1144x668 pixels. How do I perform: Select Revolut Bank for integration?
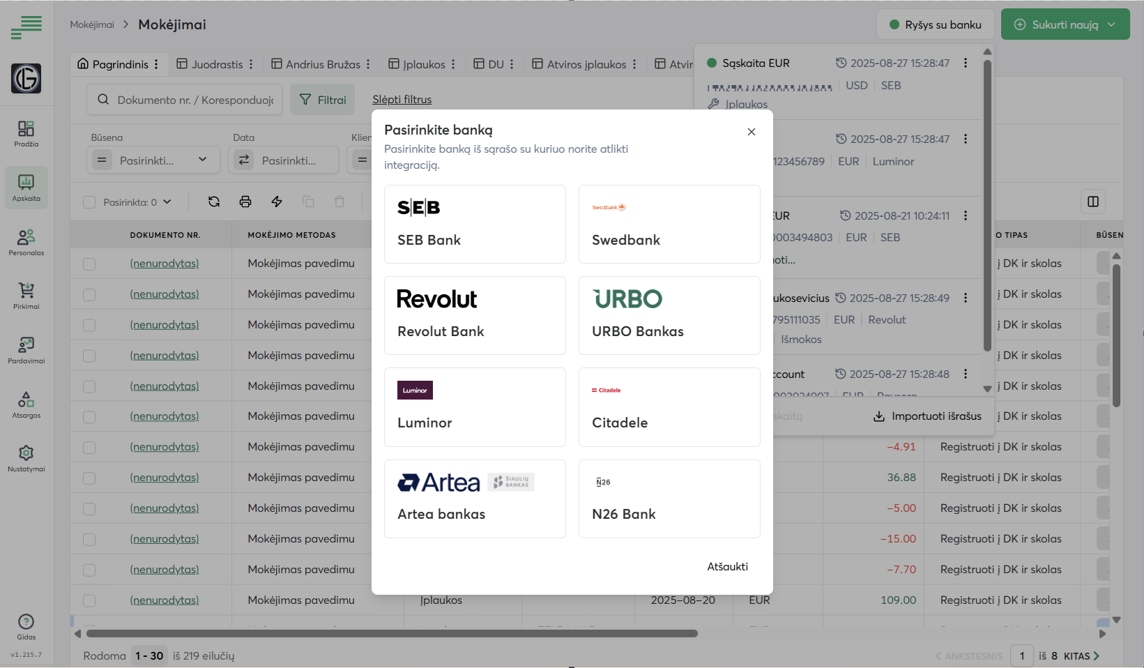tap(475, 315)
